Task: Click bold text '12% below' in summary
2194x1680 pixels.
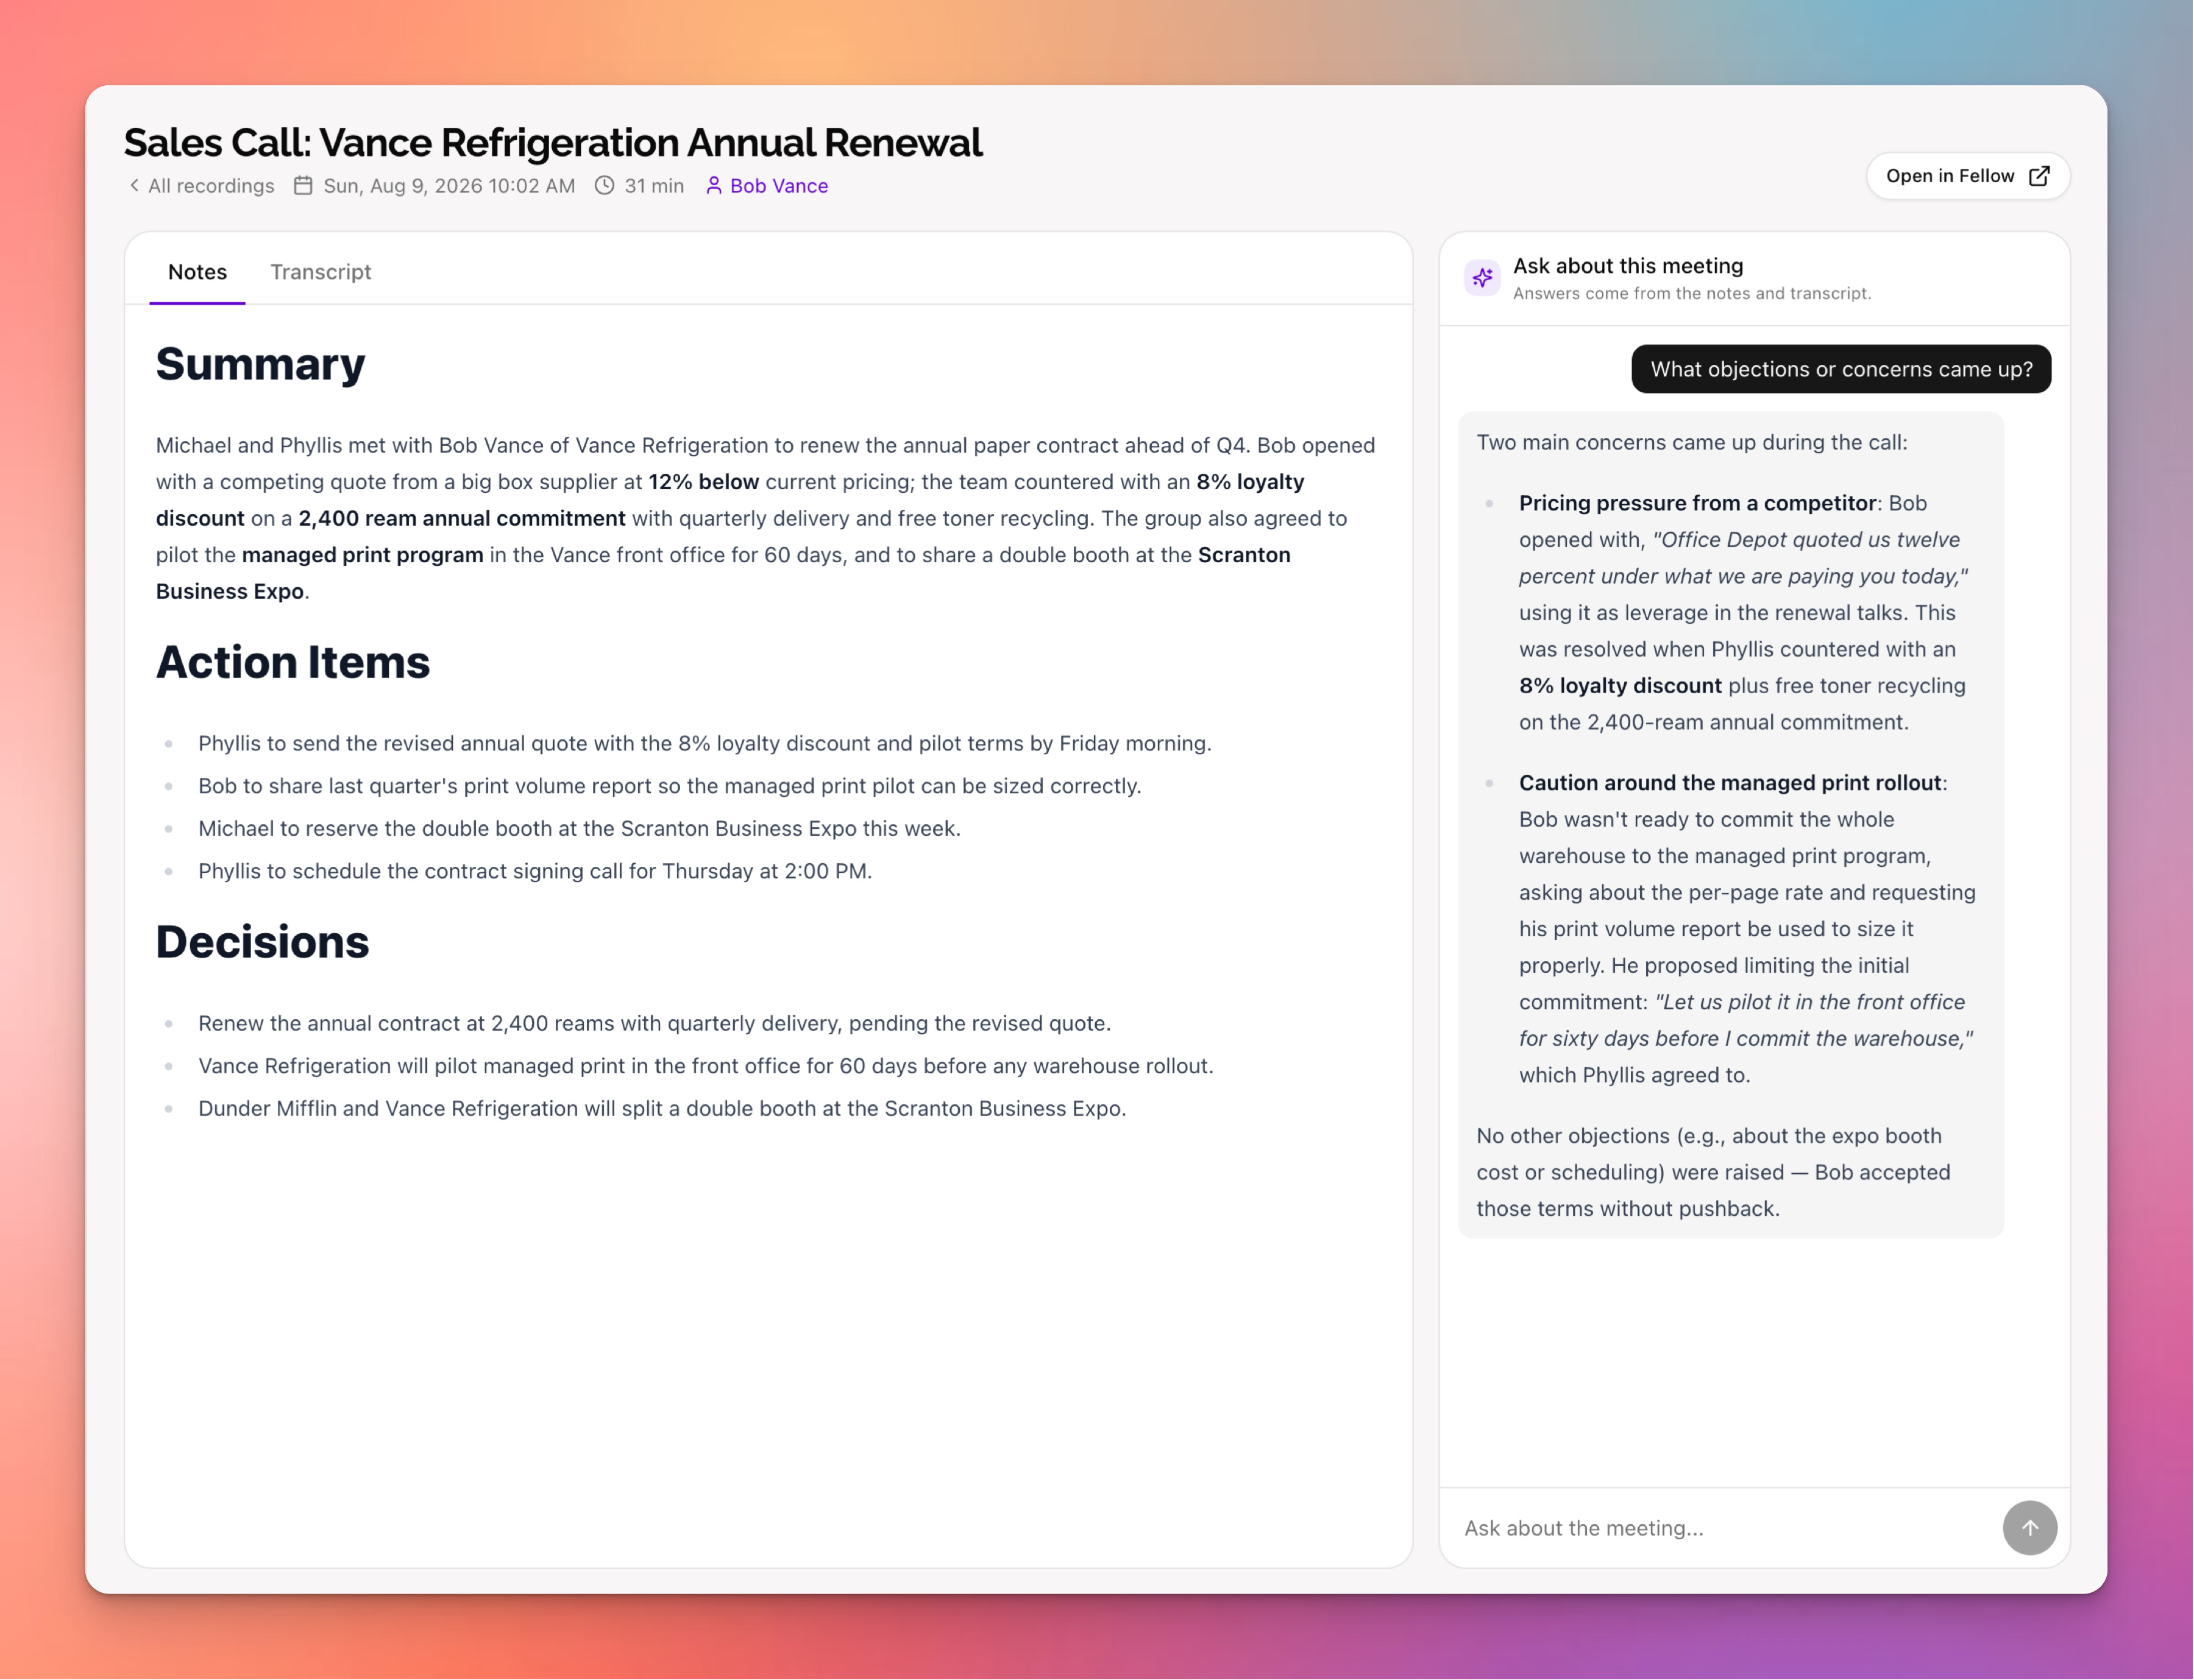Action: point(703,482)
